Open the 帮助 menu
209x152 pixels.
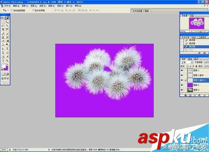click(x=78, y=6)
